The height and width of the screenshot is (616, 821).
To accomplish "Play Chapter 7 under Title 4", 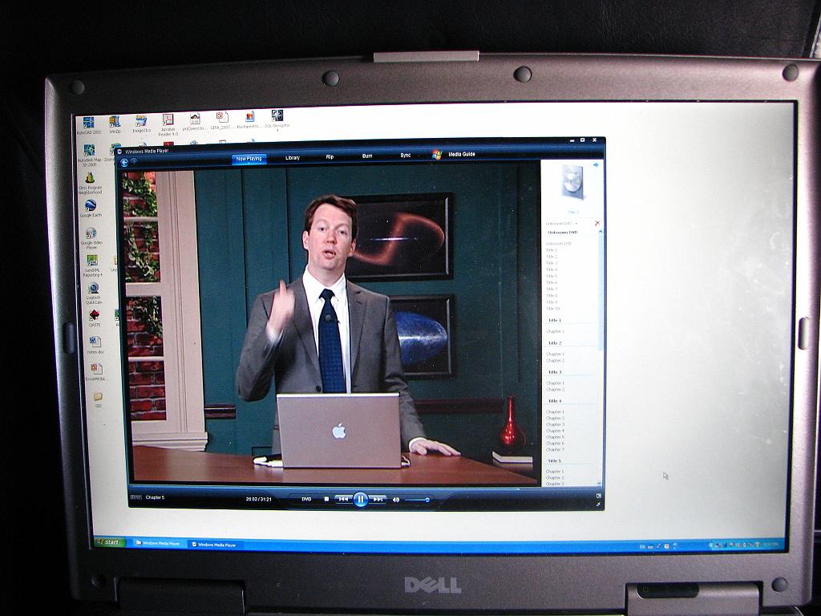I will click(555, 449).
